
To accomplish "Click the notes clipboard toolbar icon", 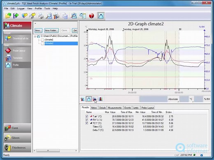I will pos(83,16).
